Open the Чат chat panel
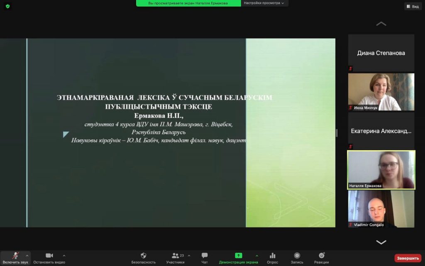425x266 pixels. point(205,258)
